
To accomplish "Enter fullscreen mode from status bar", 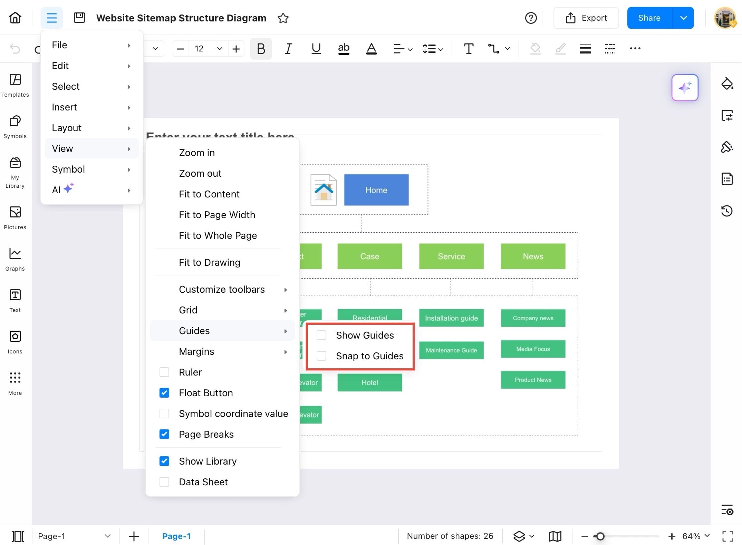I will click(727, 536).
